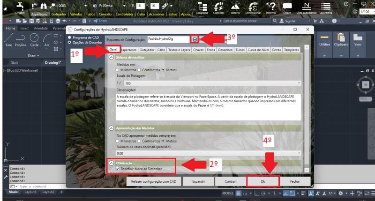Select the Terreno mountain icon
Viewport: 375px width, 201px height.
[235, 7]
